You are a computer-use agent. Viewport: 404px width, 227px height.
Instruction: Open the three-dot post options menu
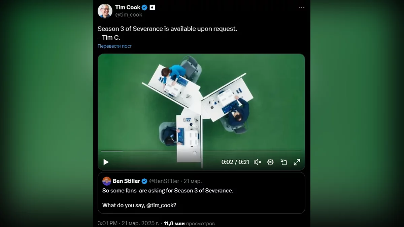click(302, 7)
